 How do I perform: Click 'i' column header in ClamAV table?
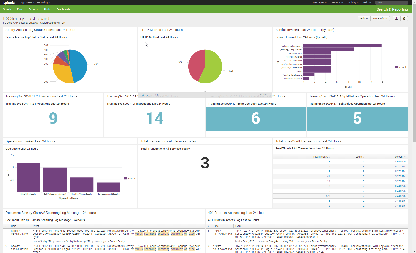[x=6, y=226]
